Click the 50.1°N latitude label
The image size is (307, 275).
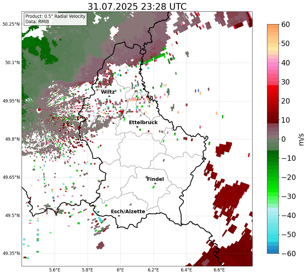pos(12,63)
